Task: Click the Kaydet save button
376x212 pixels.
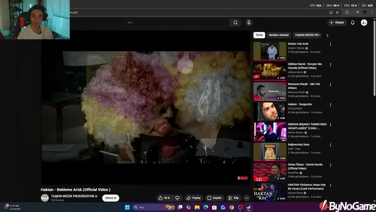Action: point(214,198)
